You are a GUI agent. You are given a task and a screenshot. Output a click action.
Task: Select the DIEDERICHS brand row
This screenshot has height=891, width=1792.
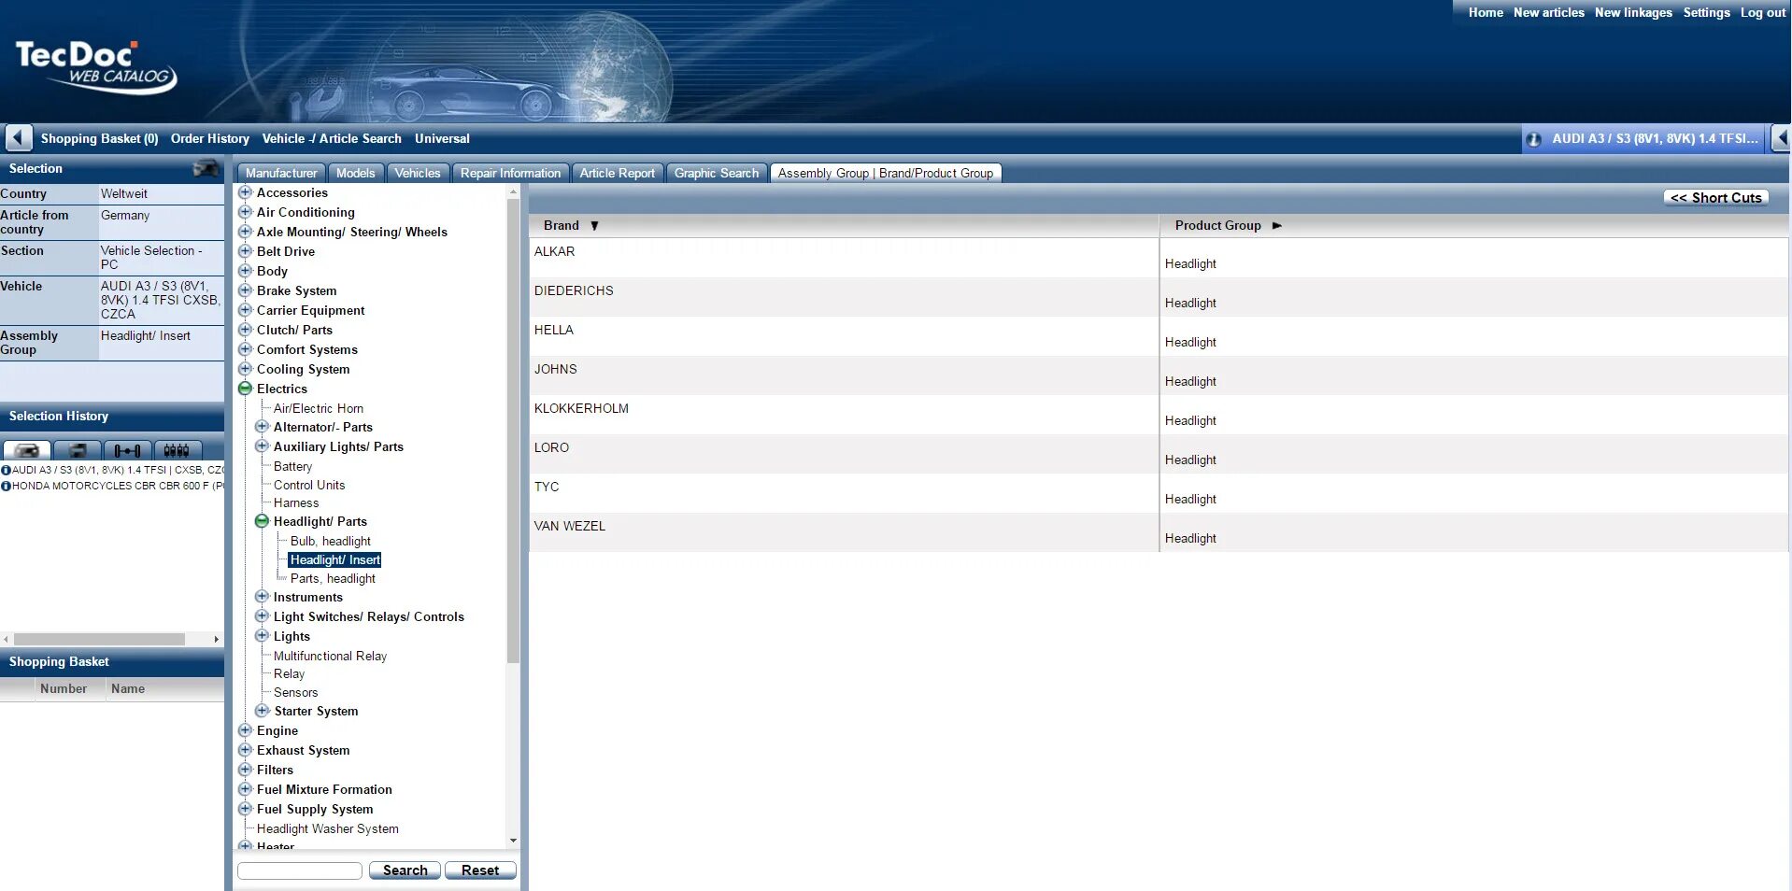845,297
